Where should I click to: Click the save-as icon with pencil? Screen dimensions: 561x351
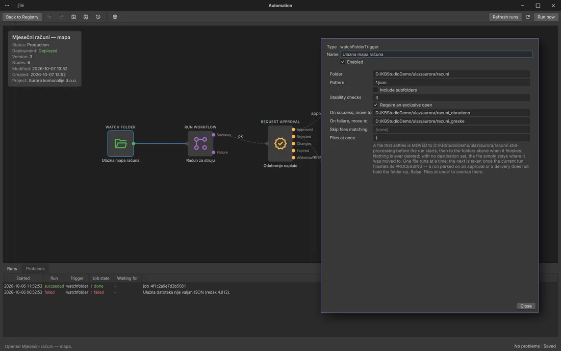point(86,17)
